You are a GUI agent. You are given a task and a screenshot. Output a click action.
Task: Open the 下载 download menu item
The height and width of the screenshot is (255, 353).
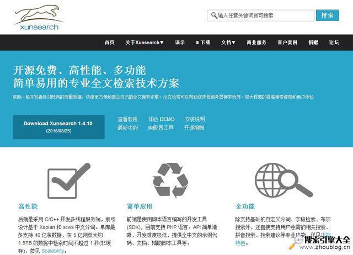tap(203, 42)
